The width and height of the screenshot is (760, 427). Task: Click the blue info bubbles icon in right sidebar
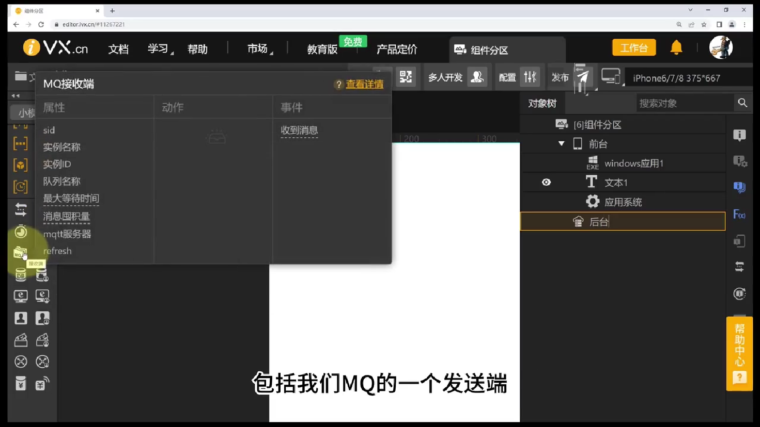point(739,187)
